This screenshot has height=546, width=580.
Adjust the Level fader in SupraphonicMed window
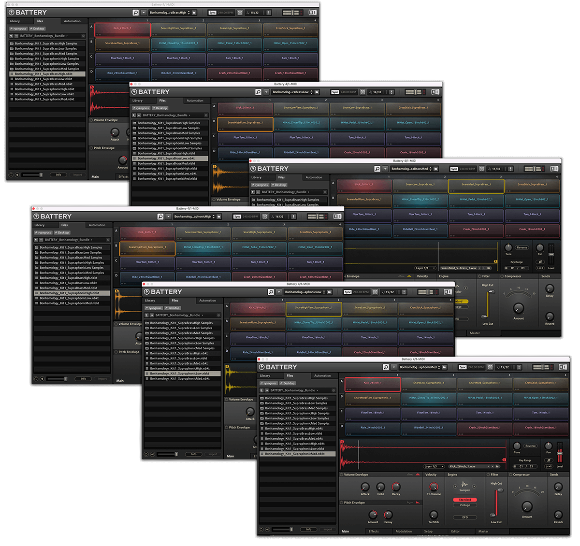[560, 453]
